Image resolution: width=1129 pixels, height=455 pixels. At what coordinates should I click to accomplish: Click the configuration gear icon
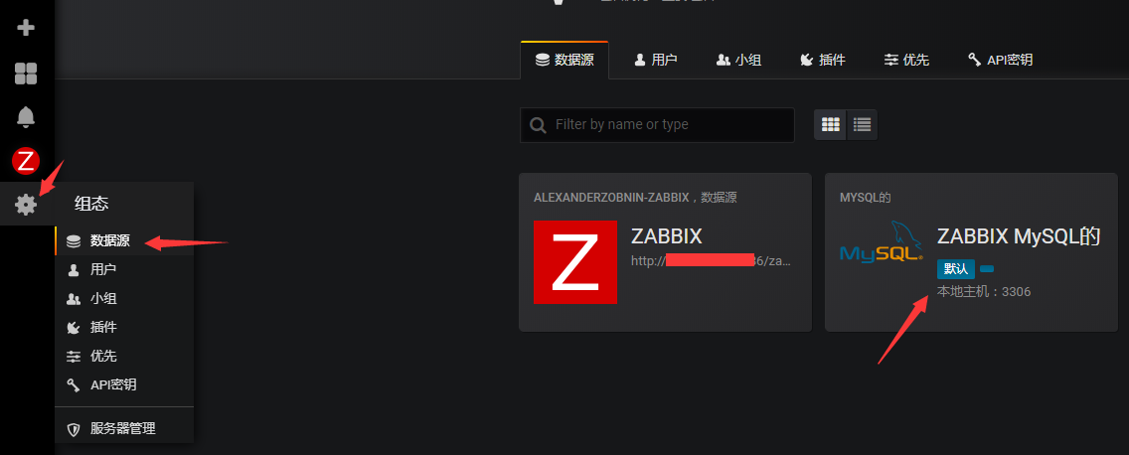(x=26, y=206)
